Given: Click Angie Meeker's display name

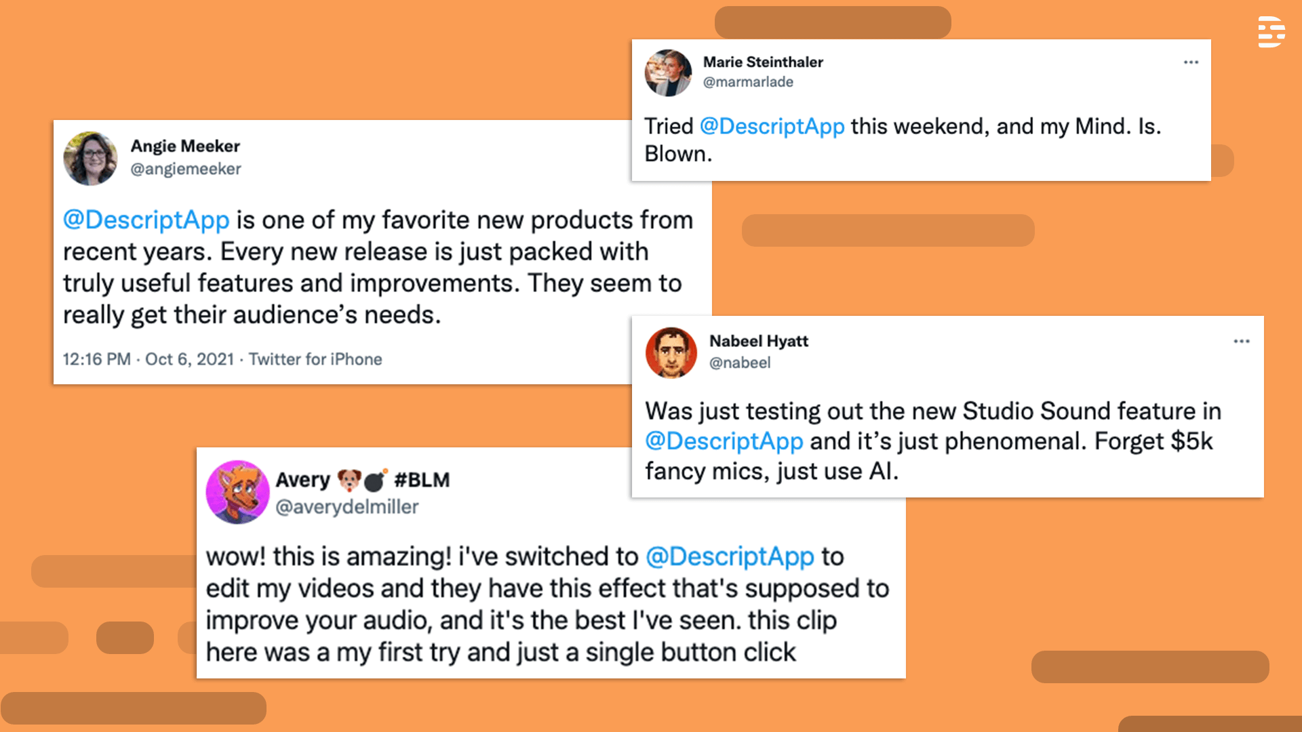Looking at the screenshot, I should (186, 146).
